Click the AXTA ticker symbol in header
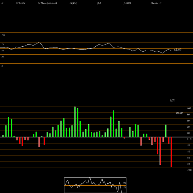Screen dimensions: 193x193 128,3
